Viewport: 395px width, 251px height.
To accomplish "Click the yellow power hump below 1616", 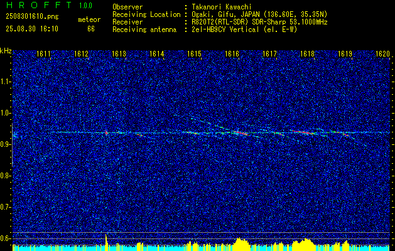I will (241, 244).
